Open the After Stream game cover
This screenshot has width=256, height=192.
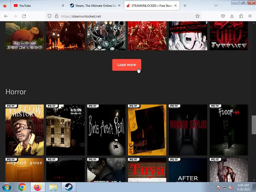[x=188, y=170]
